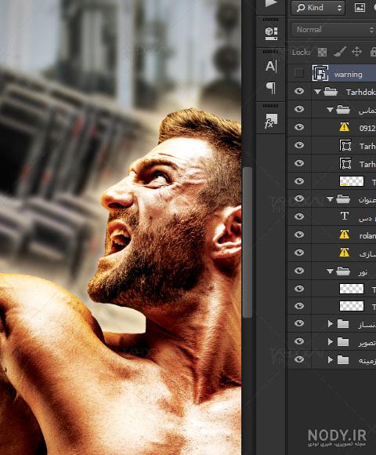Toggle the pixel layers filter icon
Viewport: 376px width, 455px height.
(360, 8)
